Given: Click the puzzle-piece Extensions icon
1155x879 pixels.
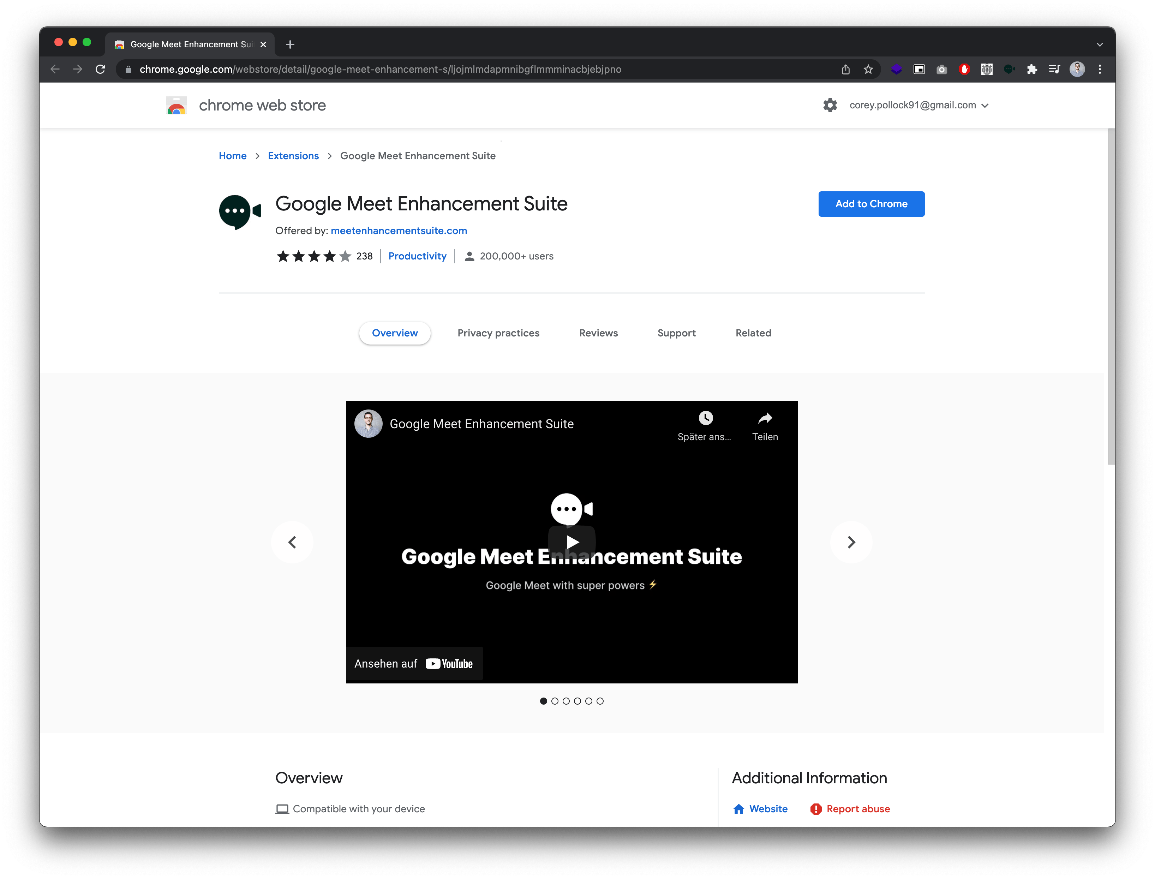Looking at the screenshot, I should pos(1033,68).
